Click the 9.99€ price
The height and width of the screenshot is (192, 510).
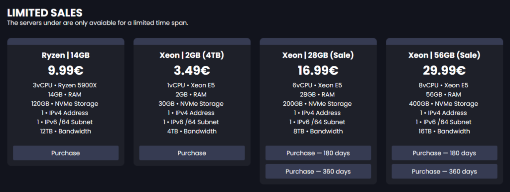click(x=66, y=71)
